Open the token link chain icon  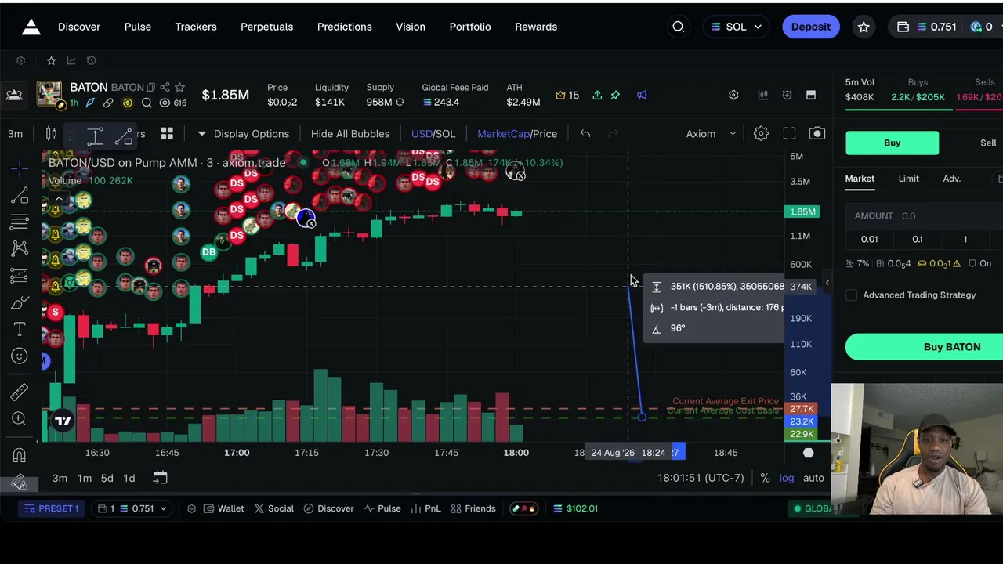click(x=108, y=103)
